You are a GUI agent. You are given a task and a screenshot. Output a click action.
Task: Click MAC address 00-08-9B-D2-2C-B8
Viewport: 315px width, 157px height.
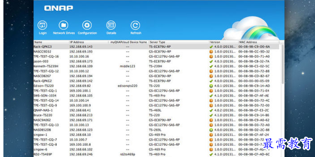point(254,130)
